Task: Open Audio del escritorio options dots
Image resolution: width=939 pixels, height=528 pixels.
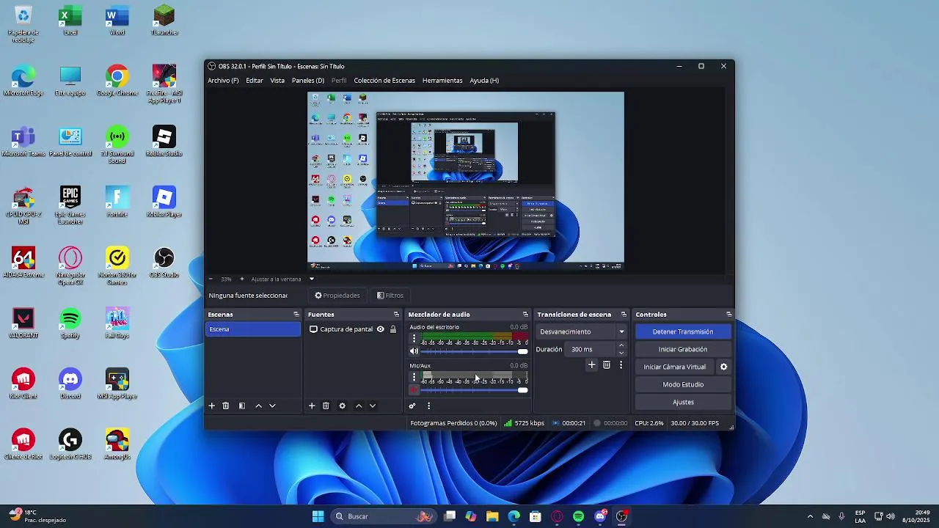Action: point(414,339)
